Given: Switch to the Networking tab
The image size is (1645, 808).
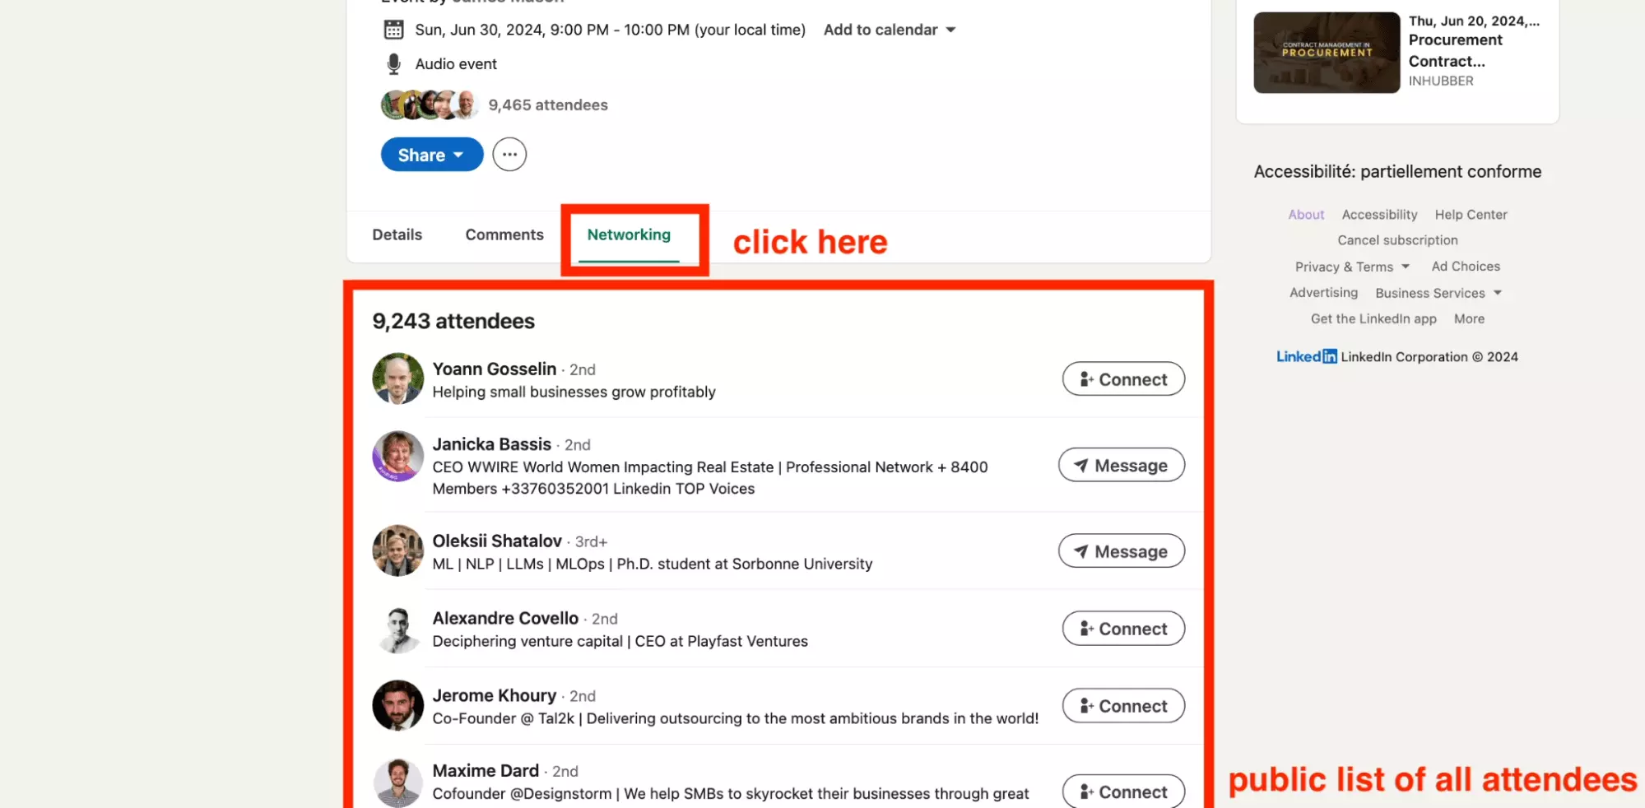Looking at the screenshot, I should coord(629,235).
